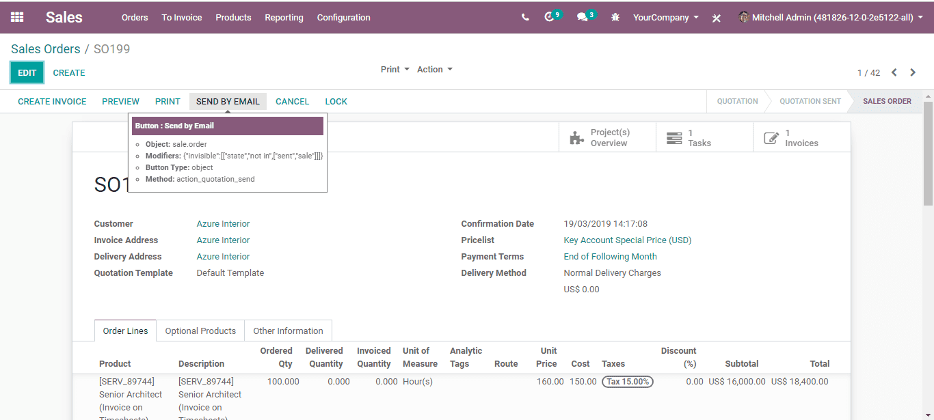The width and height of the screenshot is (934, 420).
Task: Open the Azure Interior customer link
Action: point(223,224)
